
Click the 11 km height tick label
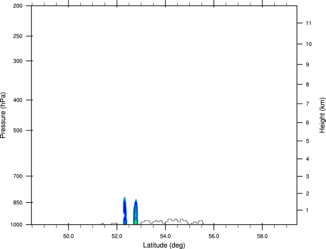click(x=308, y=23)
